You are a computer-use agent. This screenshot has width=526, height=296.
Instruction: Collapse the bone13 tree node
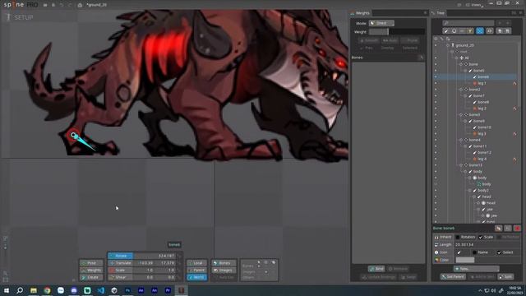tap(461, 165)
